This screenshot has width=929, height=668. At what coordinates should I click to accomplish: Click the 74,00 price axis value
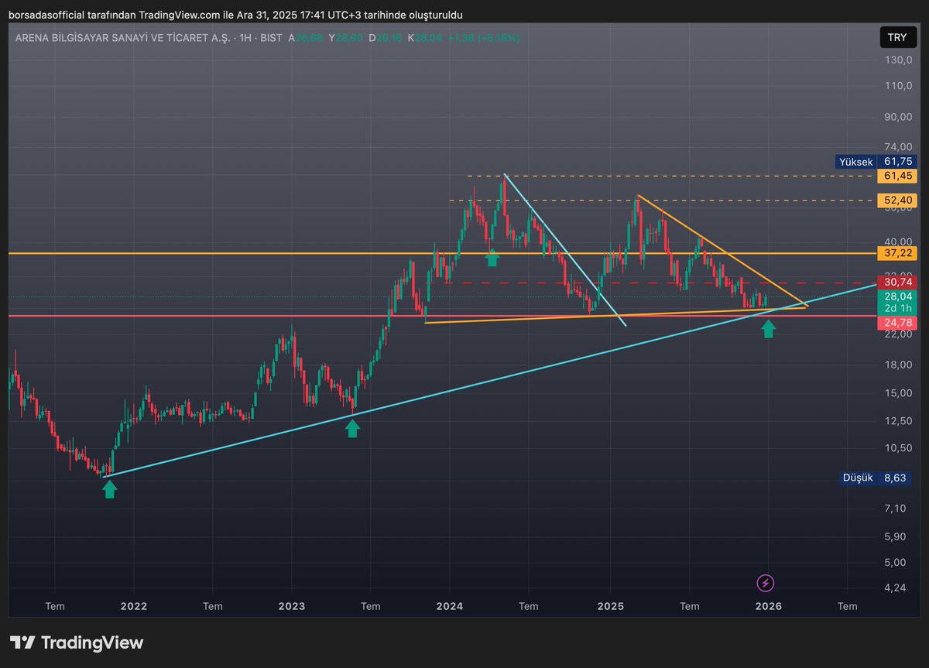pos(898,147)
